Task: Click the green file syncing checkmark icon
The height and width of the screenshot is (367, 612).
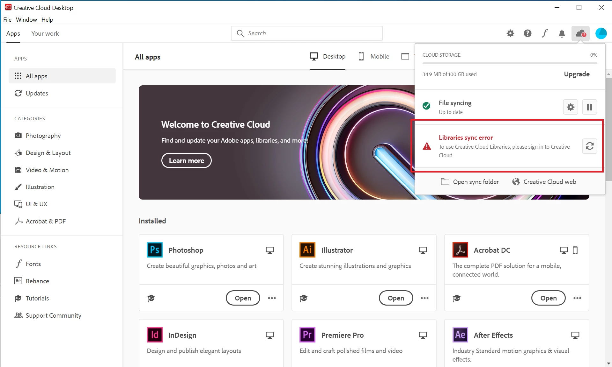Action: (426, 106)
